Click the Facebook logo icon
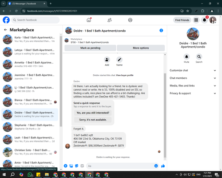The image size is (222, 178). click(6, 20)
